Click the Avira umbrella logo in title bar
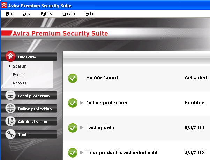Image resolution: width=210 pixels, height=160 pixels. (x=4, y=5)
